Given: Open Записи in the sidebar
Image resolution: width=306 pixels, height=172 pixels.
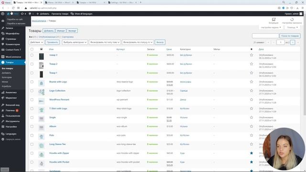Looking at the screenshot, I should pos(9,28).
